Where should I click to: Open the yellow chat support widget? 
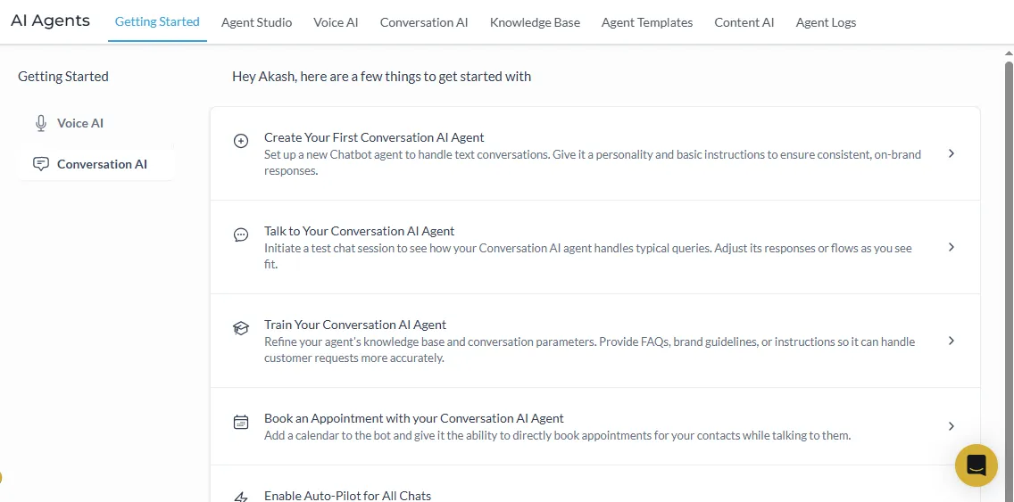(976, 465)
